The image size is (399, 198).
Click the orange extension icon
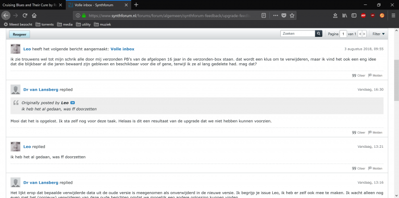(x=382, y=15)
